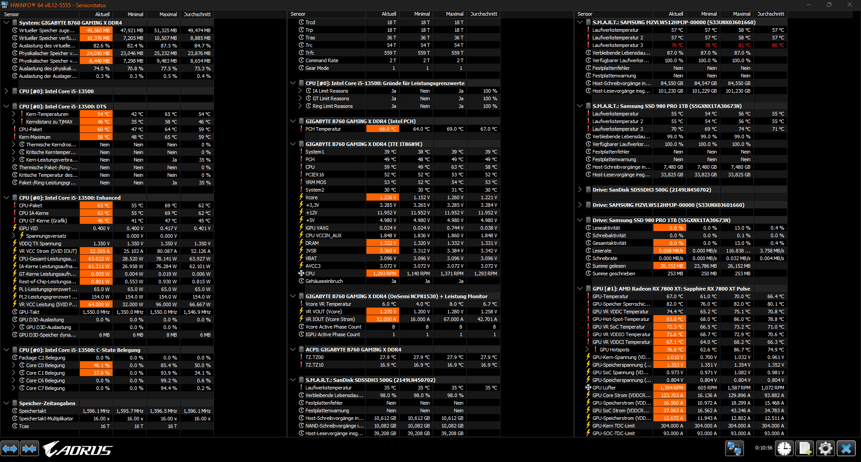Select the CPU-Gesamt-Leistungsaufnahme row
861x462 pixels.
pos(107,258)
